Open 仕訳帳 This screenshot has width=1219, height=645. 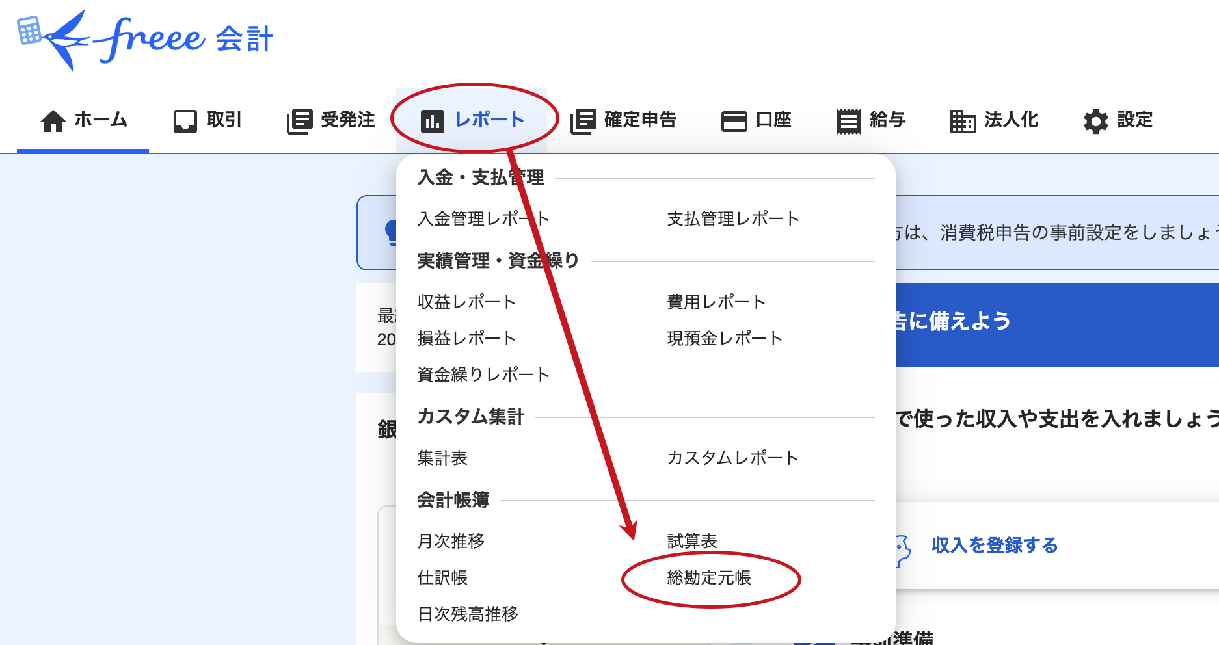click(442, 578)
